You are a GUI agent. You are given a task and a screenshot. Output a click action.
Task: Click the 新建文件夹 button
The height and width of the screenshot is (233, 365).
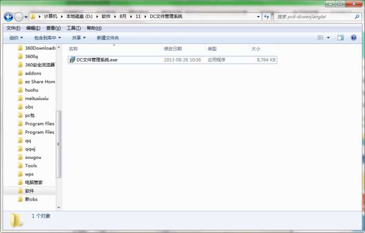108,38
